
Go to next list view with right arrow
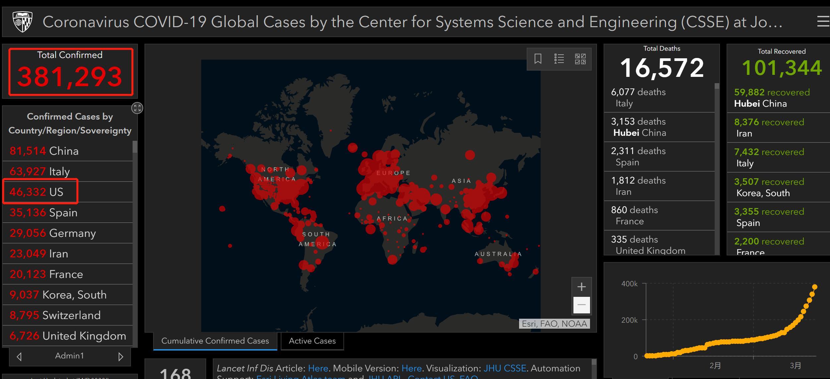coord(121,356)
